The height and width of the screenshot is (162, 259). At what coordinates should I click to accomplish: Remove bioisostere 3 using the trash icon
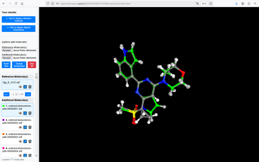30,141
